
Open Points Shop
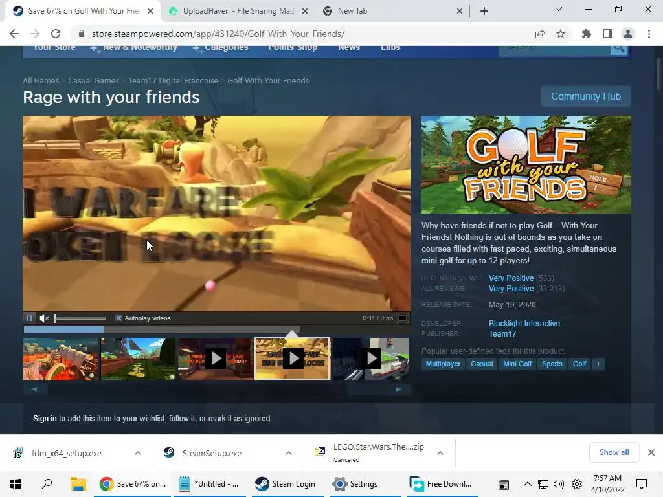click(x=293, y=48)
